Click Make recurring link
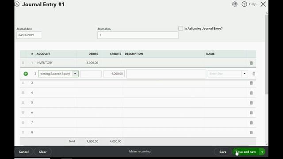Image resolution: width=283 pixels, height=159 pixels. tap(140, 151)
